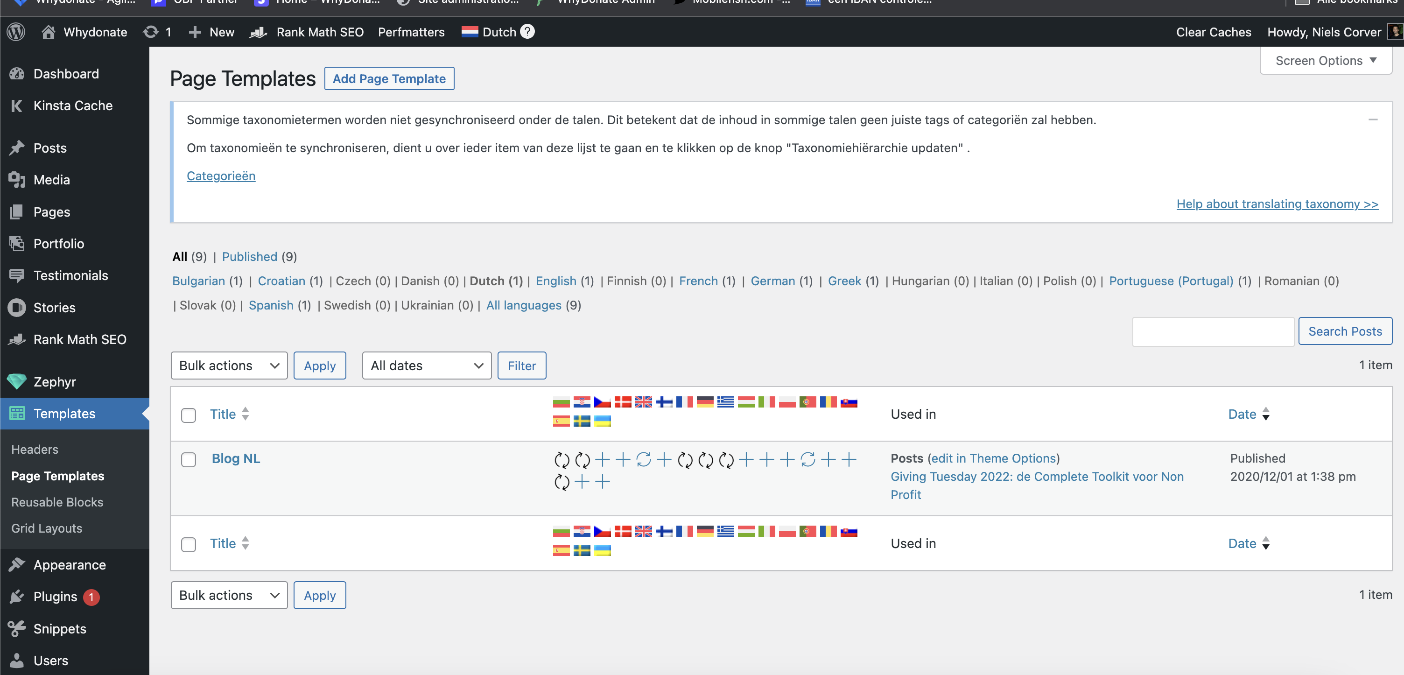Add Ukrainian translation for Blog NL
The height and width of the screenshot is (675, 1404).
click(602, 481)
